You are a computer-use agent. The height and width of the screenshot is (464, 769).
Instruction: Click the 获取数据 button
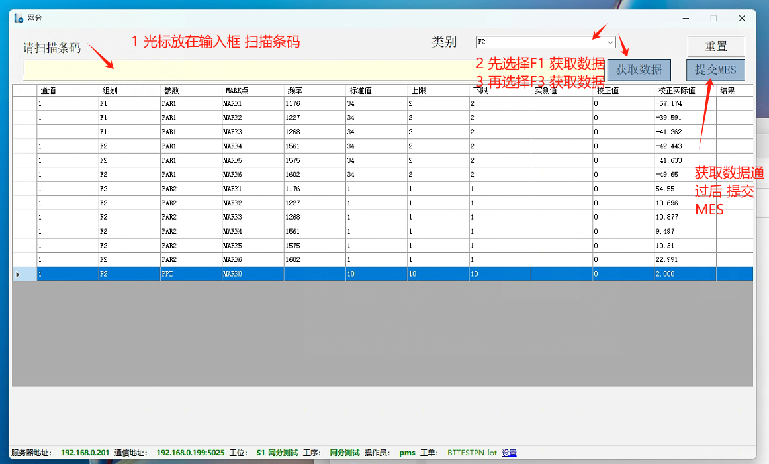click(x=639, y=70)
